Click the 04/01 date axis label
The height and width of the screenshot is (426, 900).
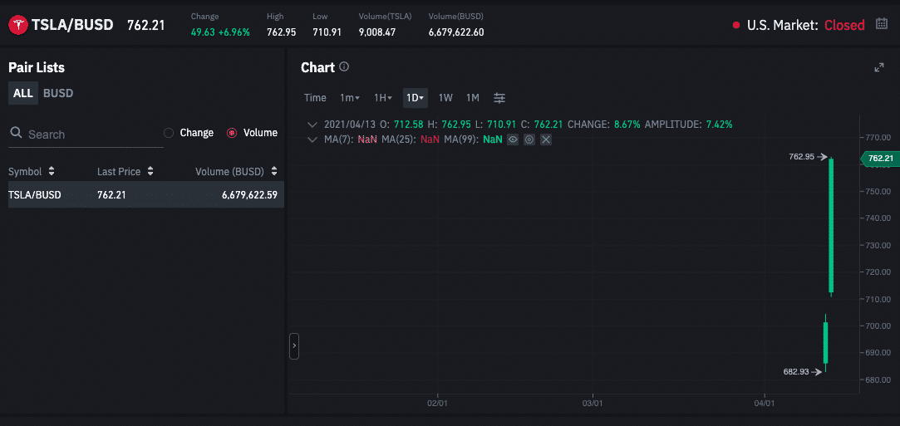pos(765,404)
